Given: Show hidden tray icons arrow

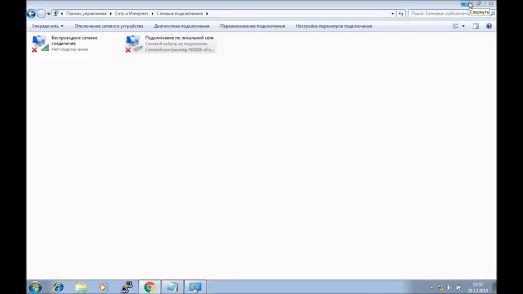Looking at the screenshot, I should 432,288.
